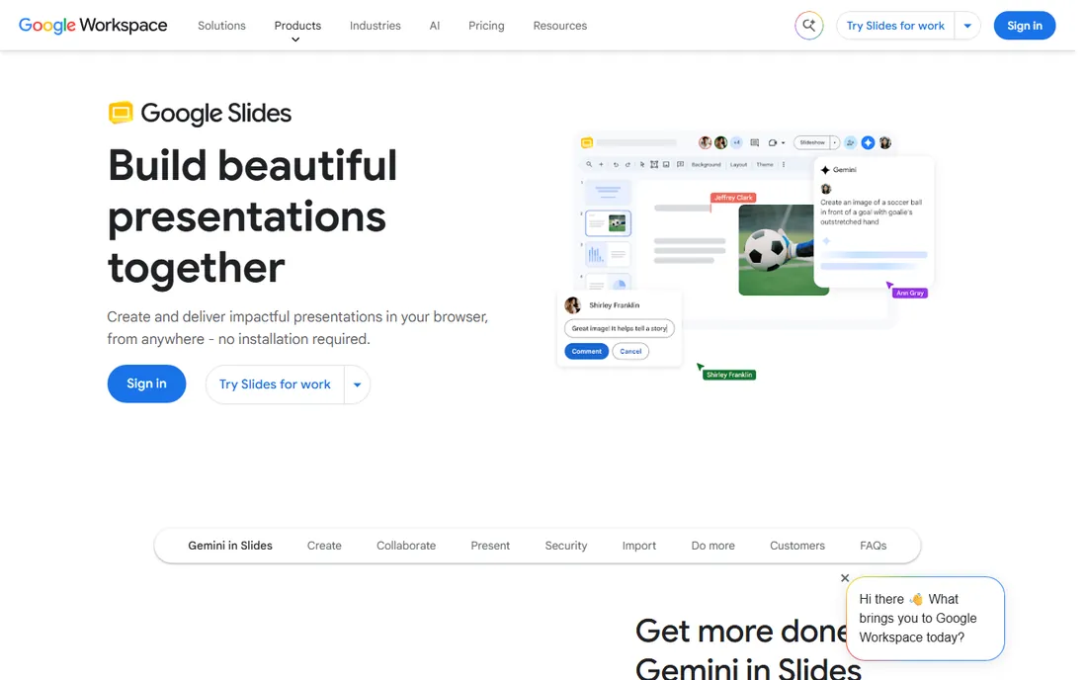Image resolution: width=1087 pixels, height=680 pixels.
Task: Select the Gemini in Slides tab
Action: coord(230,546)
